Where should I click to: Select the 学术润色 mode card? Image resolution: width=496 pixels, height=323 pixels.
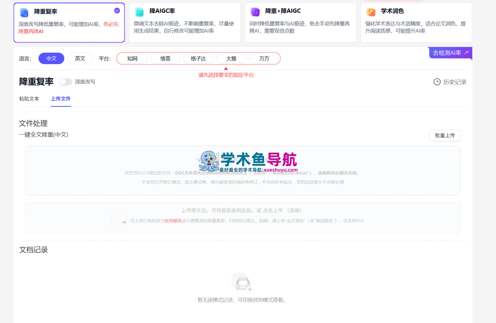pos(417,23)
